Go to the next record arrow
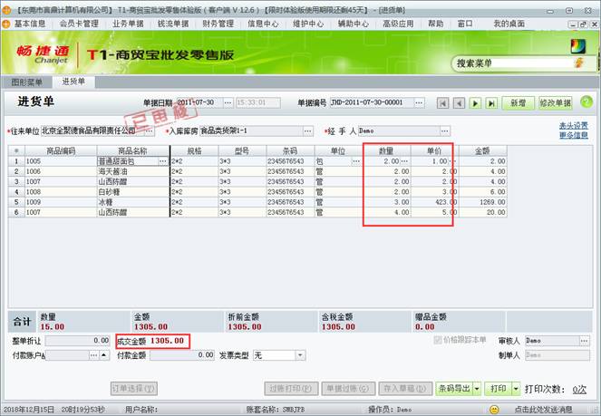The width and height of the screenshot is (601, 416). pos(476,104)
